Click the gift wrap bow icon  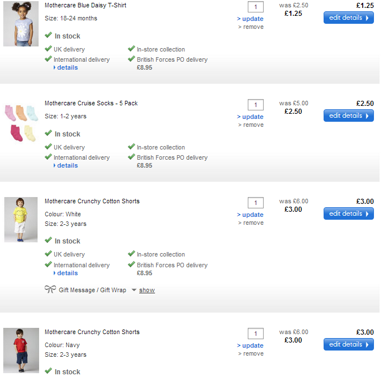(x=50, y=289)
